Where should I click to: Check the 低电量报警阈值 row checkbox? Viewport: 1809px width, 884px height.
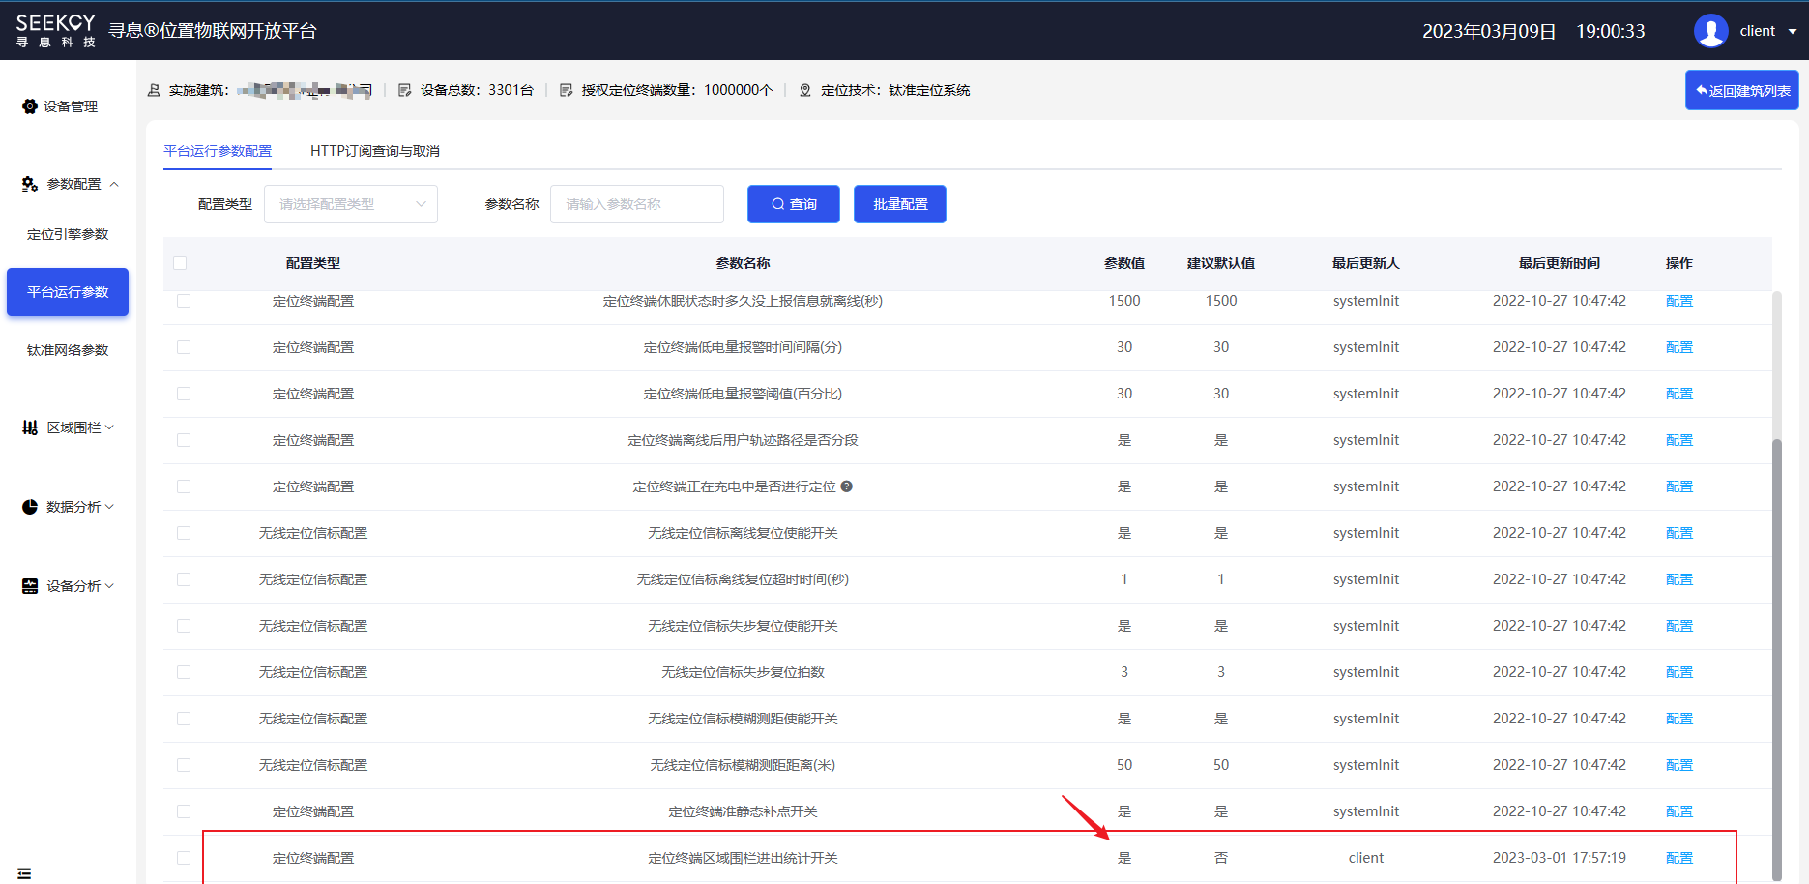point(184,394)
